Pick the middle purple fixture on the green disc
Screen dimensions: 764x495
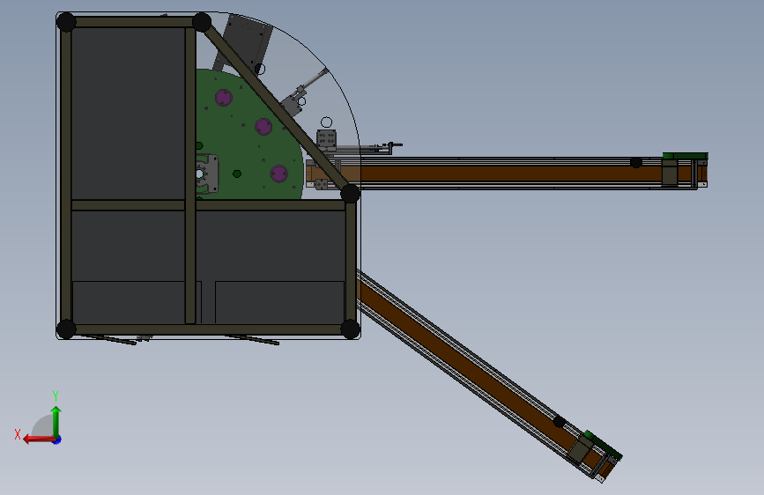(263, 127)
